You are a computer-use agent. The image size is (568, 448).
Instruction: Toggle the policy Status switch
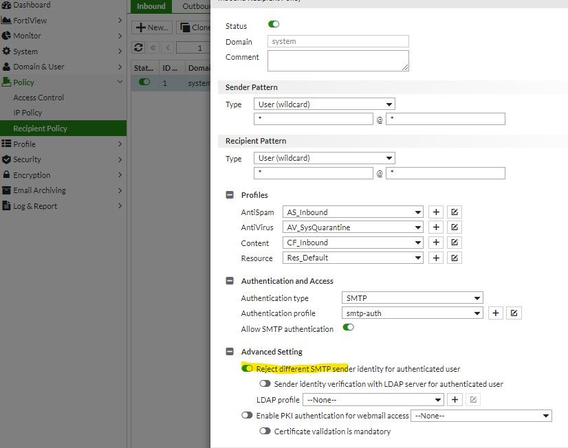coord(274,24)
